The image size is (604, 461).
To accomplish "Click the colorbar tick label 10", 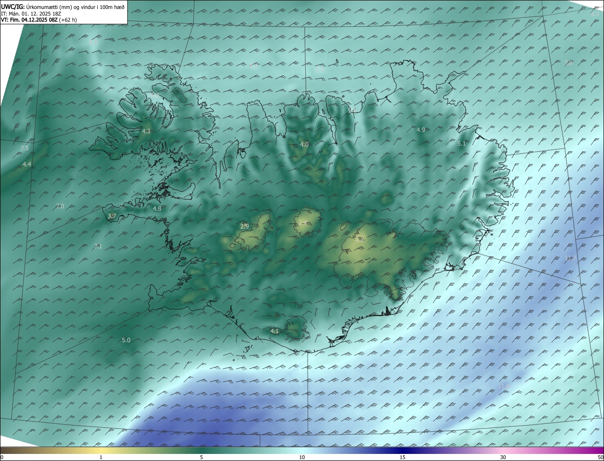I will pos(302,457).
